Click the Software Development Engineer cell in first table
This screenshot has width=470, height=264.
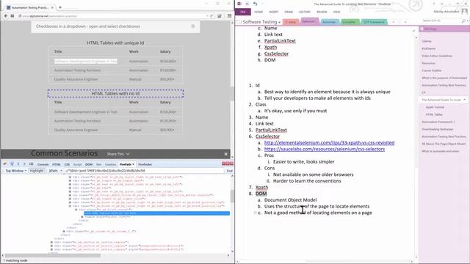[x=86, y=61]
